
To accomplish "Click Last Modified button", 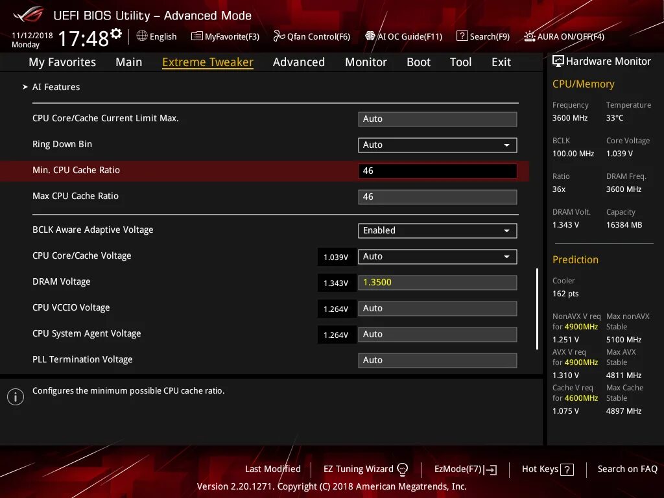I will tap(273, 469).
